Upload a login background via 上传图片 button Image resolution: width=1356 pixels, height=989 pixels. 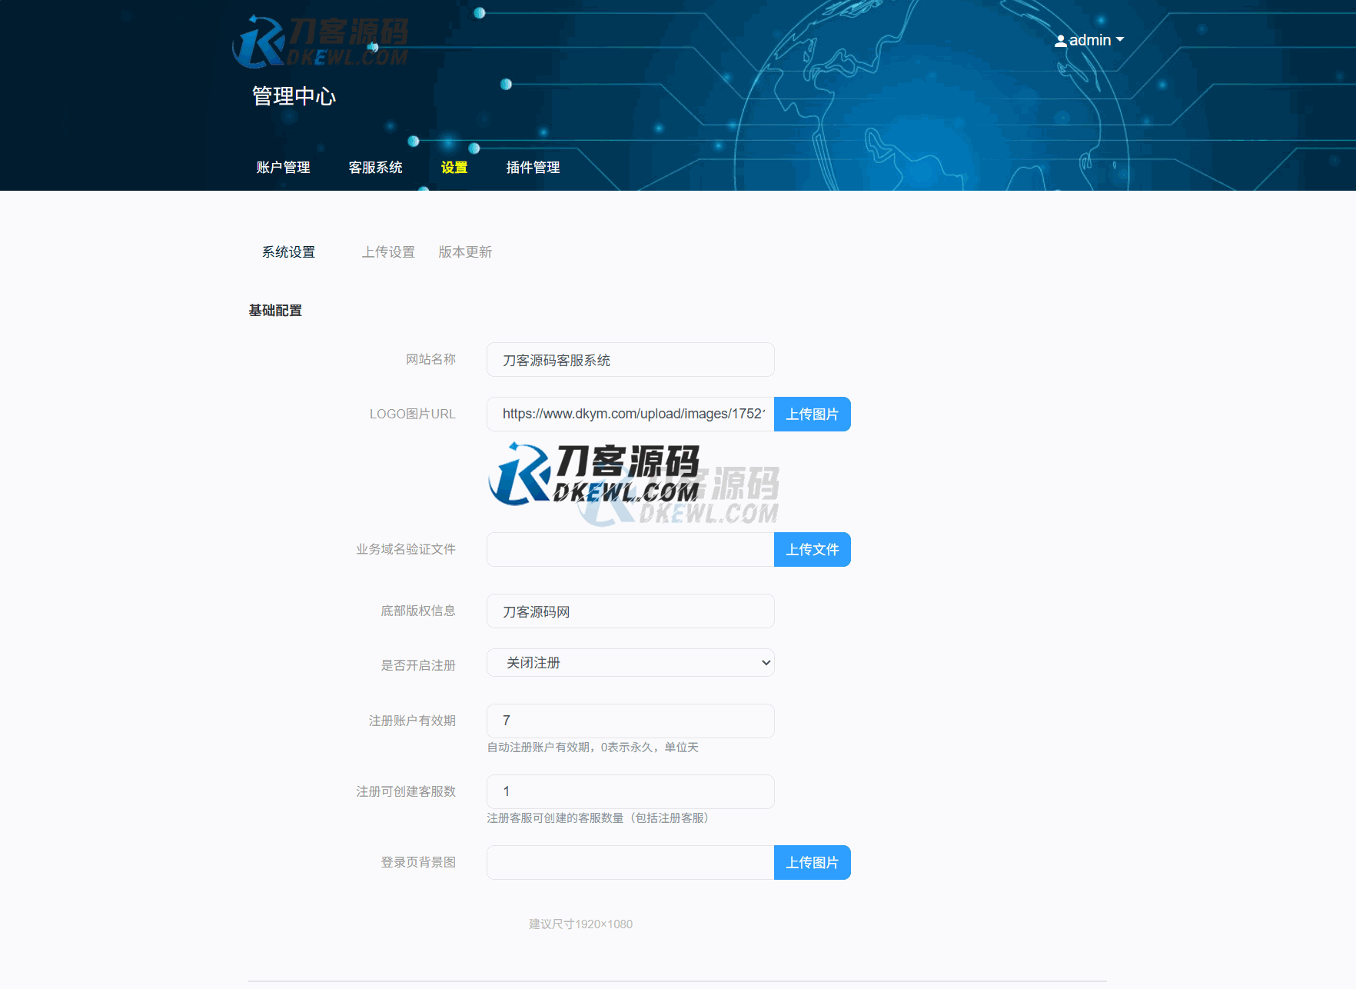812,863
